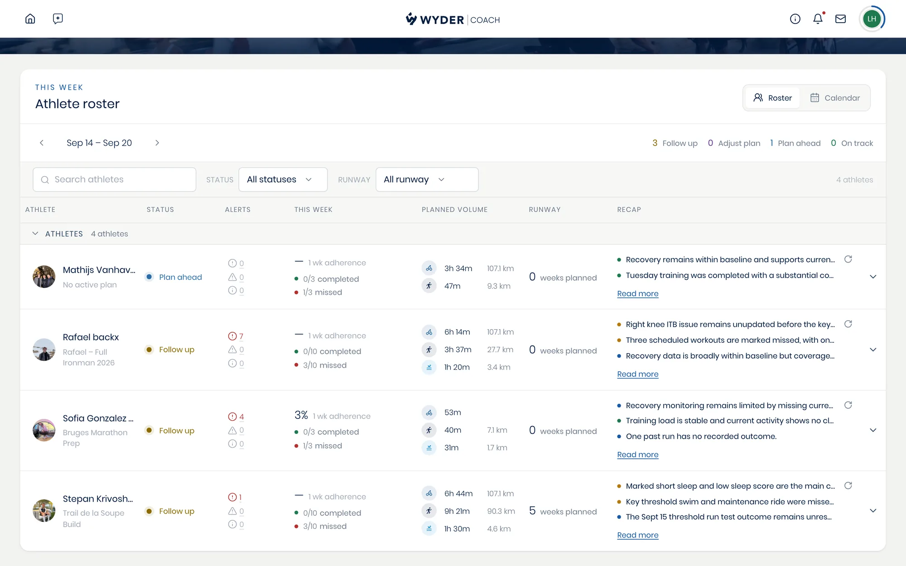Collapse the Athletes group
This screenshot has width=906, height=566.
[x=35, y=234]
